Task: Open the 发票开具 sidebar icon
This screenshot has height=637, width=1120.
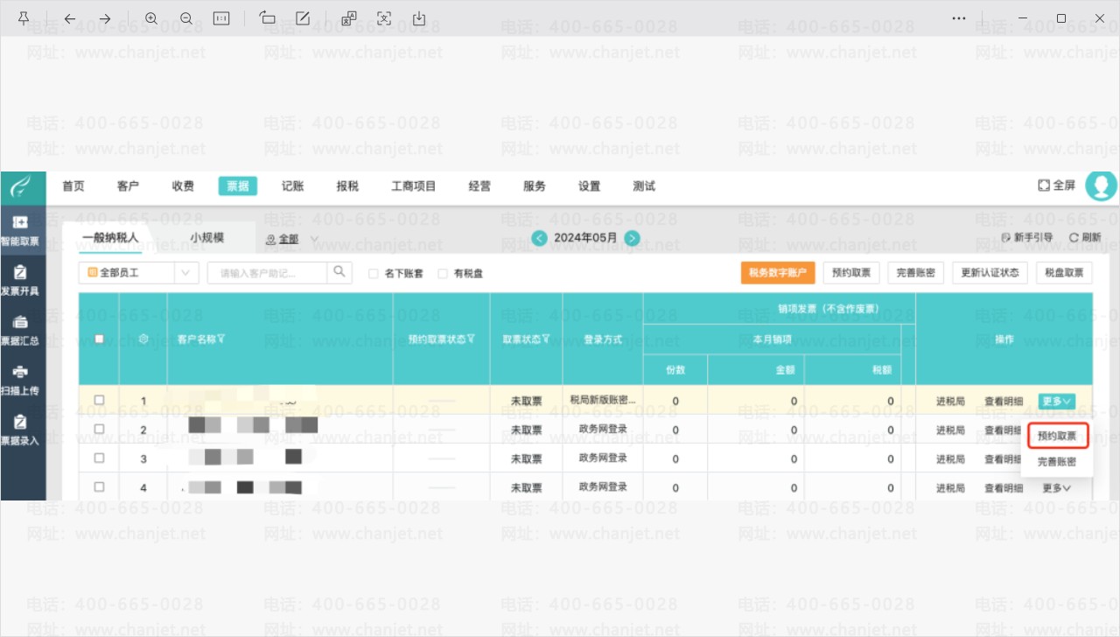Action: tap(20, 281)
